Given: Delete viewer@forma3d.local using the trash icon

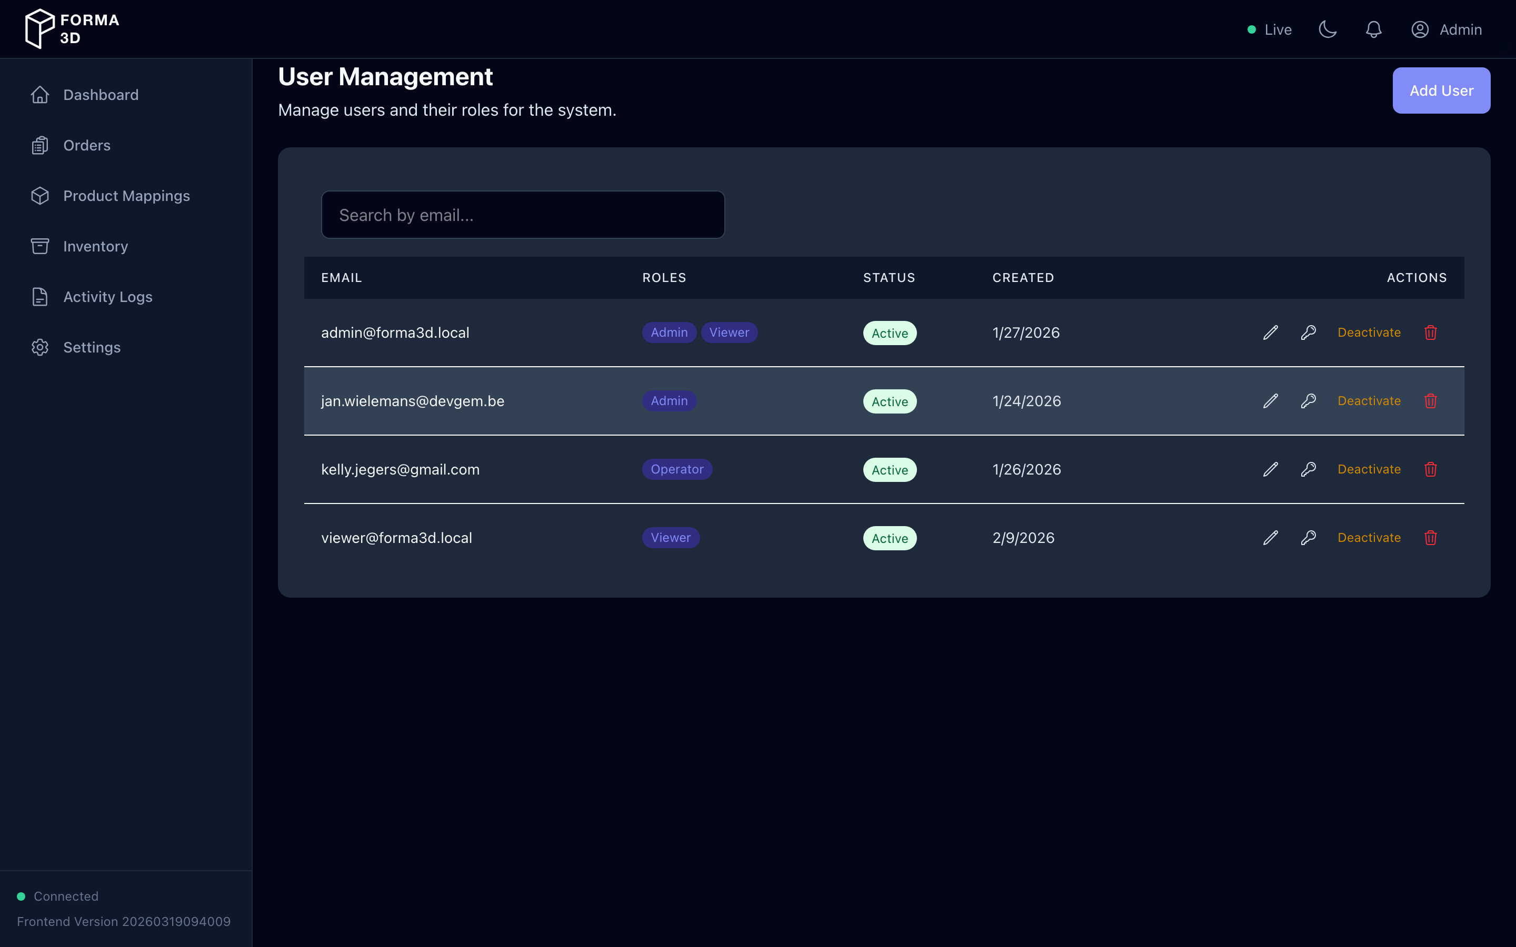Looking at the screenshot, I should 1430,537.
